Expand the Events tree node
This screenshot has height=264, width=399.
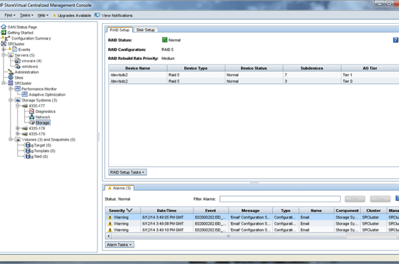click(x=4, y=50)
